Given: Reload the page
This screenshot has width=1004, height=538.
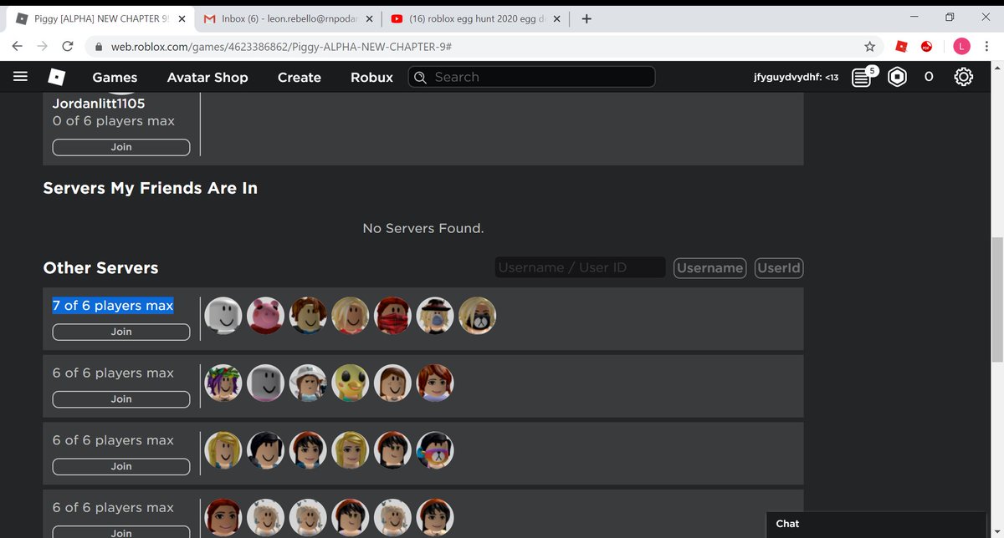Looking at the screenshot, I should click(x=68, y=46).
